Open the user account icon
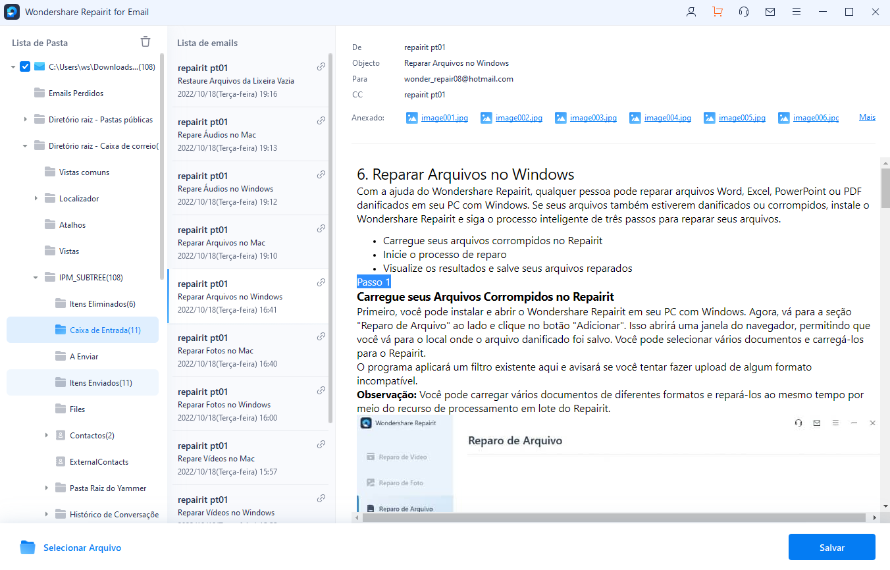Viewport: 890px width, 570px height. pyautogui.click(x=691, y=12)
